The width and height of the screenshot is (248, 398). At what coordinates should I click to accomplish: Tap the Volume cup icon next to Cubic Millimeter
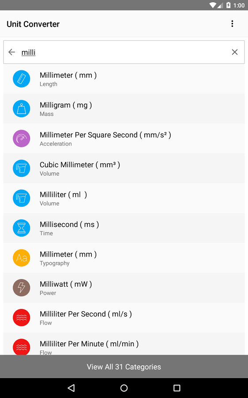[22, 168]
